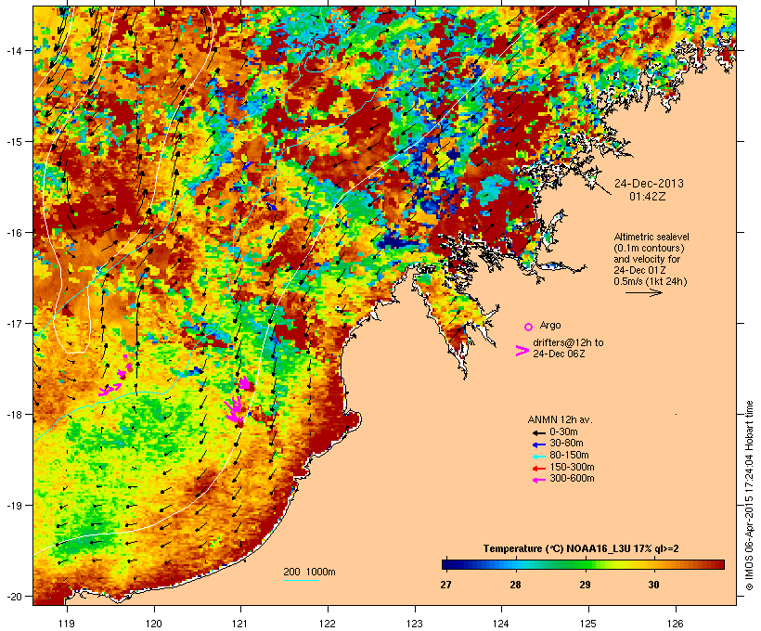
Task: Click the -16 latitude axis label
Action: [13, 233]
